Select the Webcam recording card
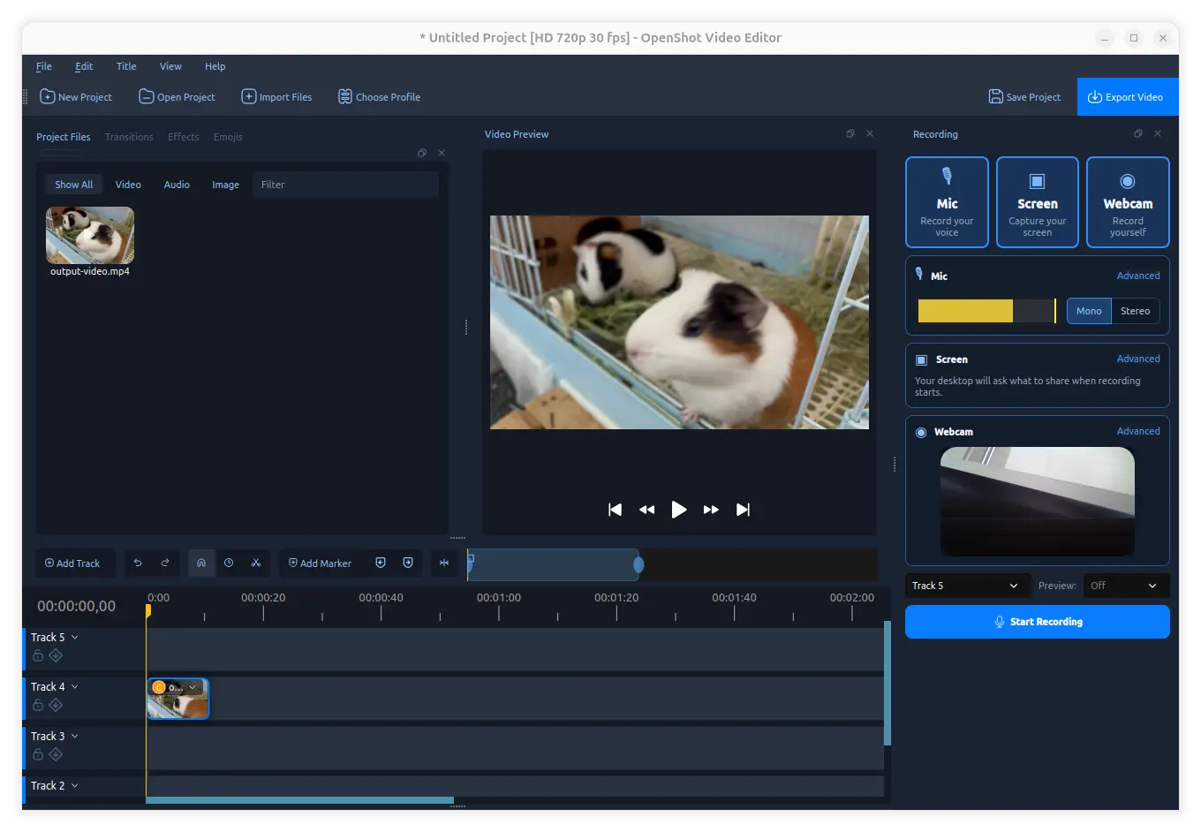The height and width of the screenshot is (832, 1201). [1128, 202]
